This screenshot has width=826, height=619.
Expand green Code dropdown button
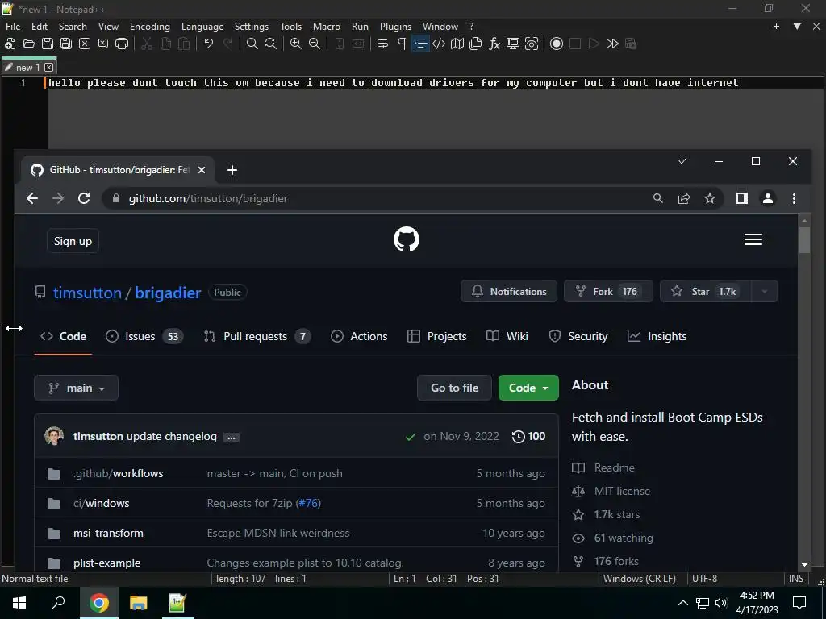(528, 388)
